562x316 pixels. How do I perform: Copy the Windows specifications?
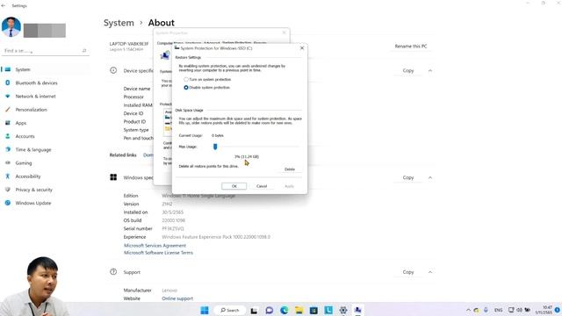tap(407, 177)
